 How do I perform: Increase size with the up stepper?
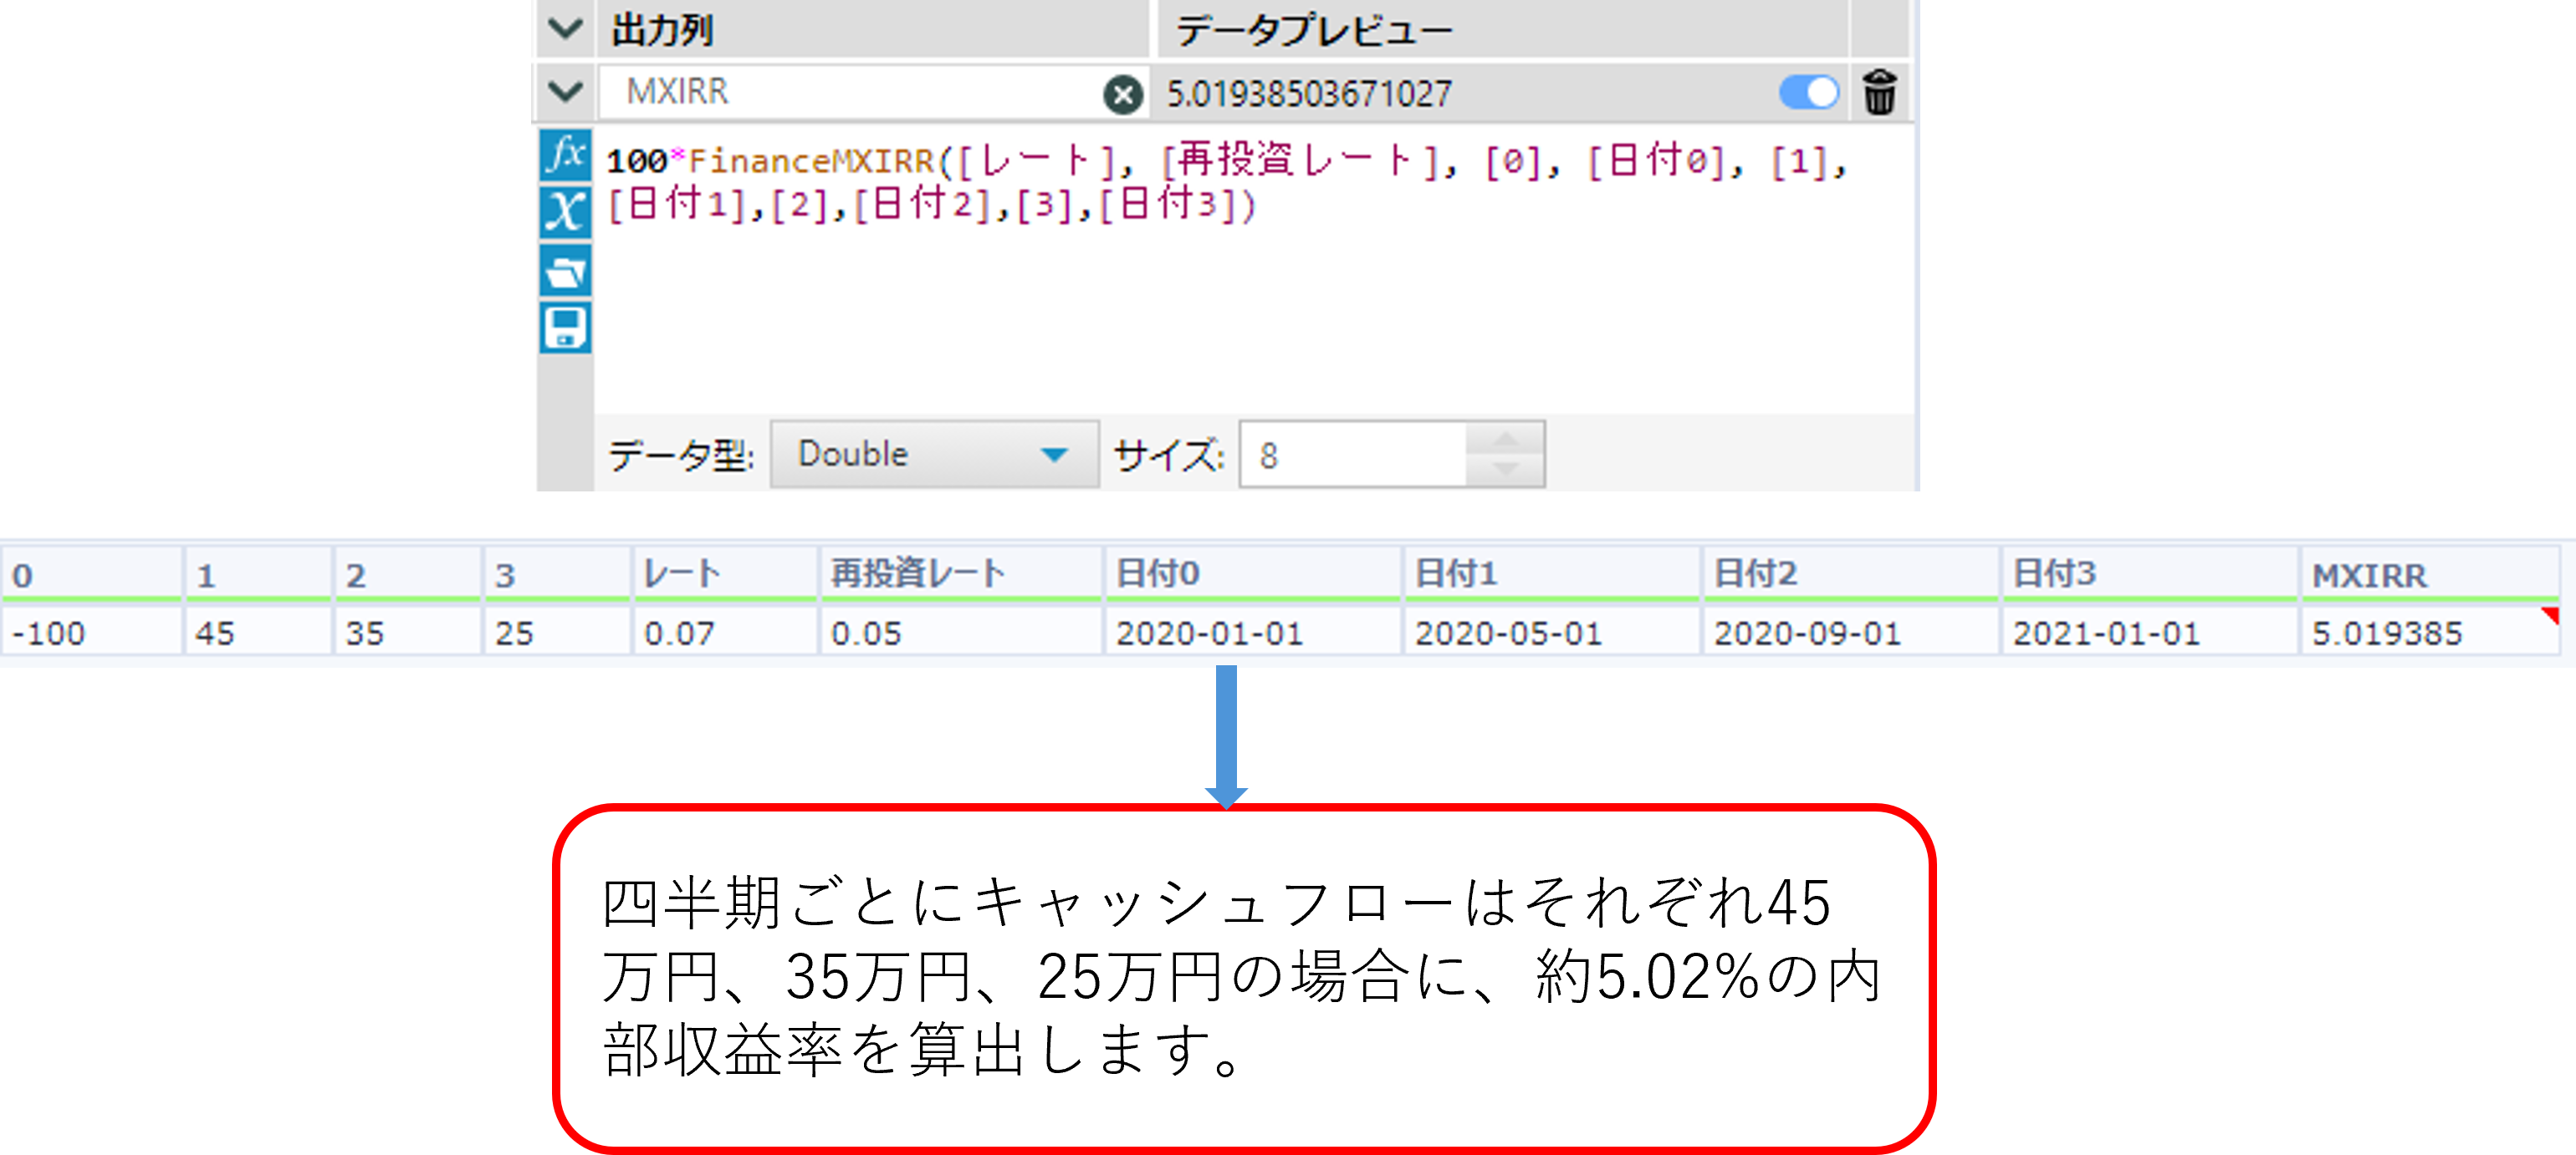coord(1505,440)
